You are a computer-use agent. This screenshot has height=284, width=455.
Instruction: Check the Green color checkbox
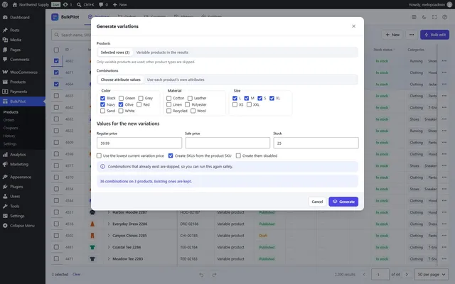click(121, 98)
